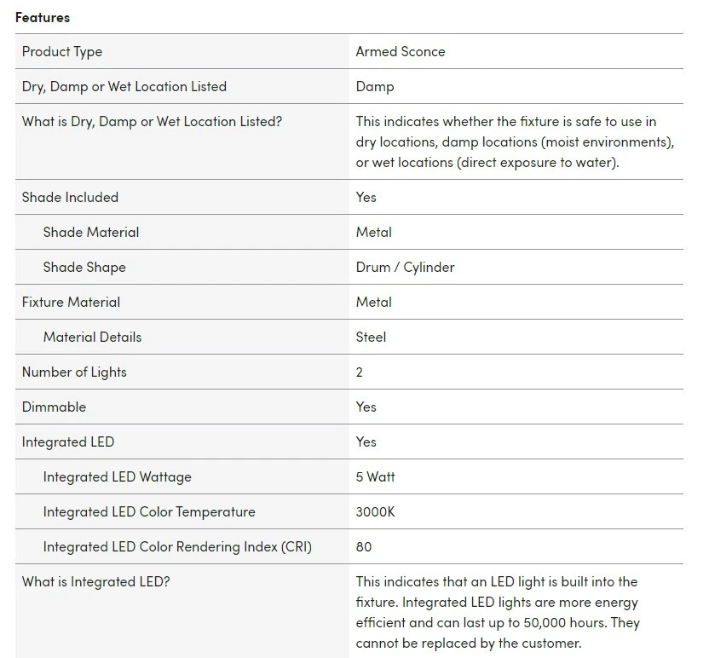Click the Integrated LED Color Temperature label
The width and height of the screenshot is (709, 658).
point(149,511)
